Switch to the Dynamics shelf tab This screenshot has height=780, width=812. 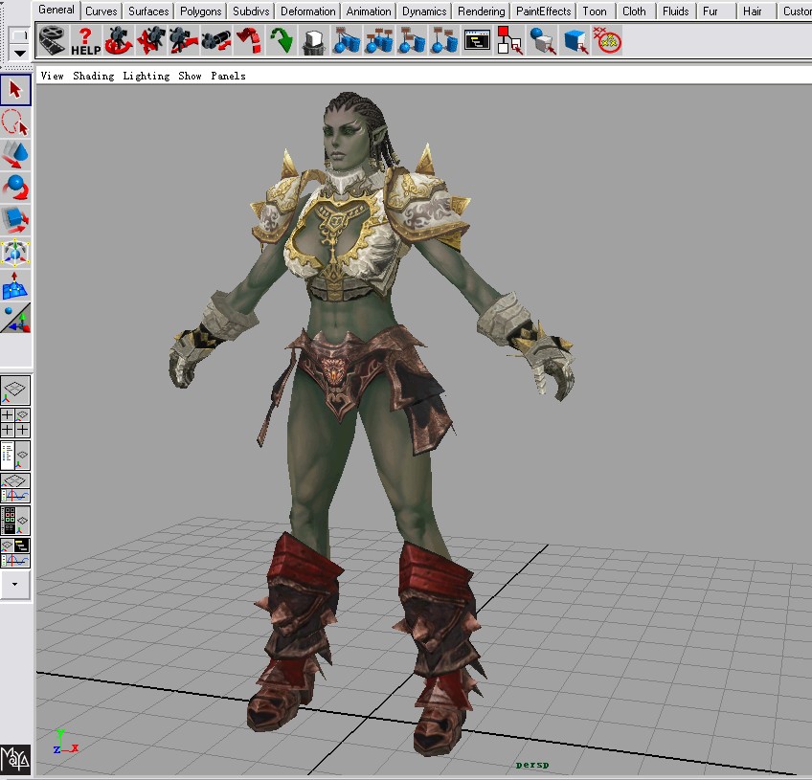424,11
